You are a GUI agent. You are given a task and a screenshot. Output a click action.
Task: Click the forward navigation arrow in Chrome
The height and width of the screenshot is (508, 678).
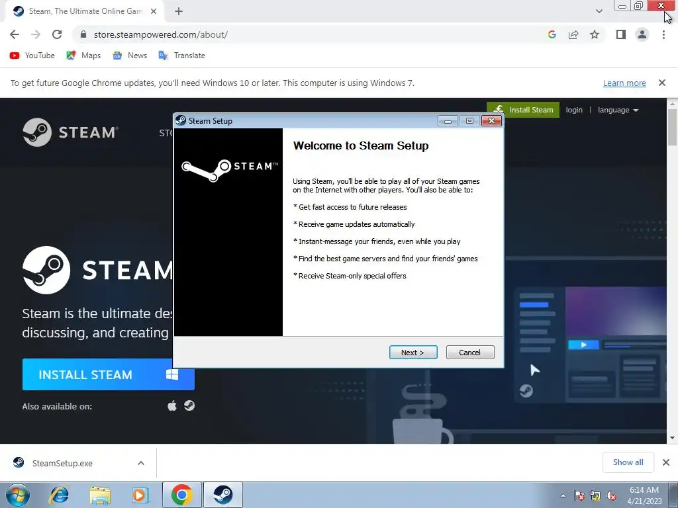(x=36, y=34)
